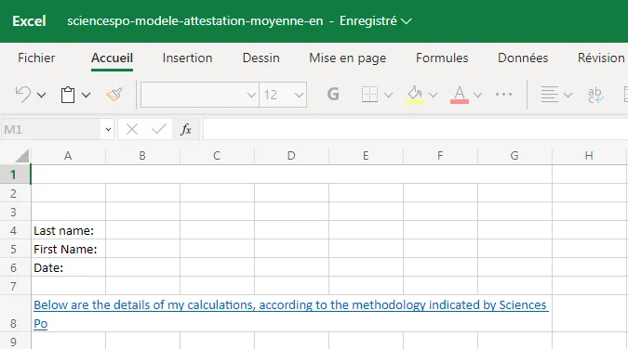Viewport: 628px width, 349px height.
Task: Select column B header
Action: (x=142, y=156)
